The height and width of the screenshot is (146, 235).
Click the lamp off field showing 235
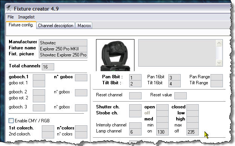pyautogui.click(x=193, y=132)
